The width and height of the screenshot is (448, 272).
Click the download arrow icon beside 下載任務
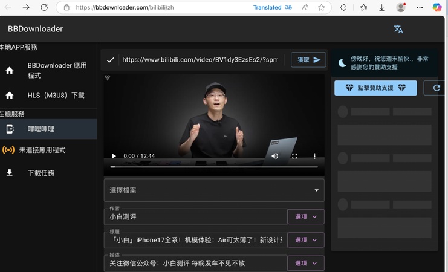point(10,173)
